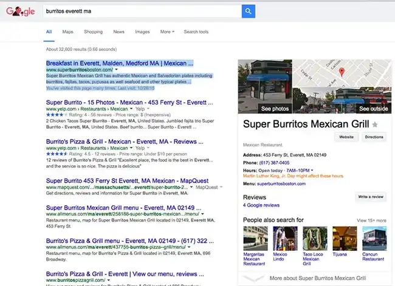
Task: Open dropdown arrow beside superburritosboston.com URL
Action: (117, 69)
